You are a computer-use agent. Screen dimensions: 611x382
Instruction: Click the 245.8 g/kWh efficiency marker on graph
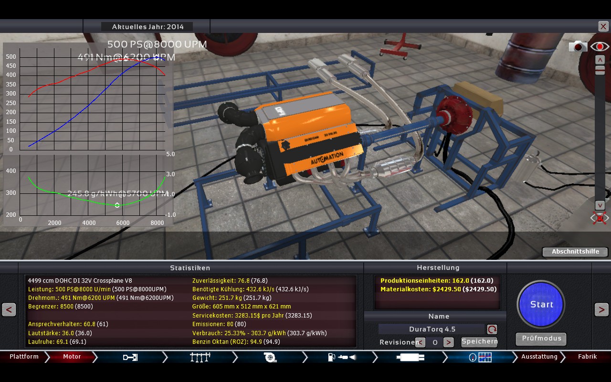[x=117, y=205]
